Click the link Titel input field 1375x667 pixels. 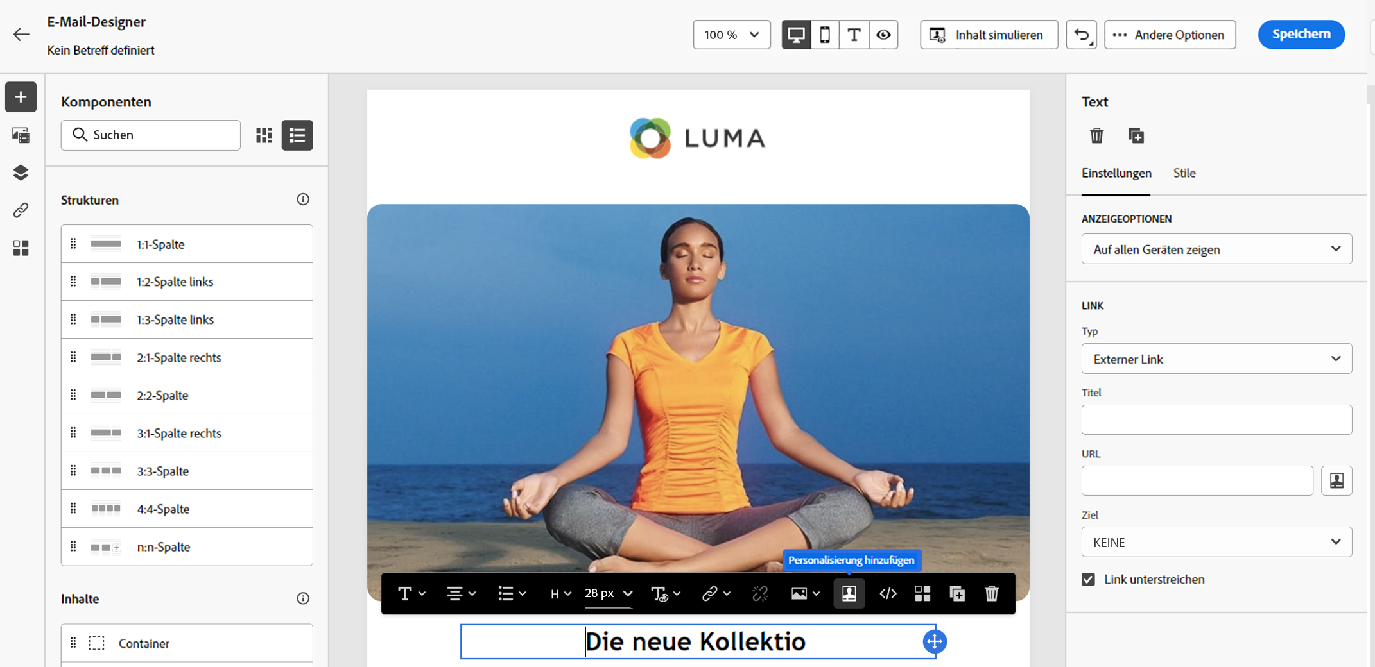(1216, 419)
